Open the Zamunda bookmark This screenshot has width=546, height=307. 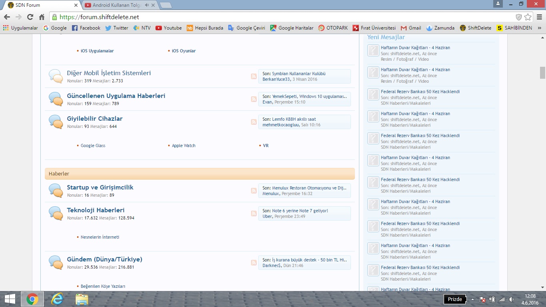(440, 28)
